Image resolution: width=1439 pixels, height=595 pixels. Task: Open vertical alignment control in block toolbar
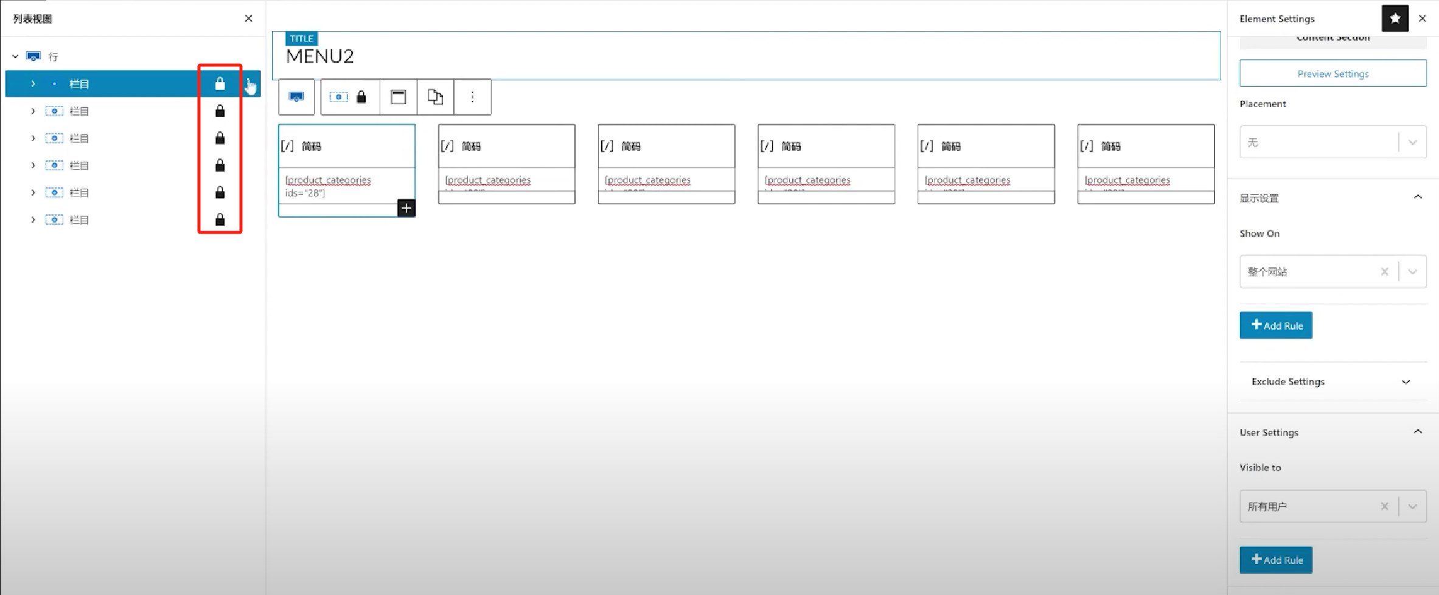[399, 97]
